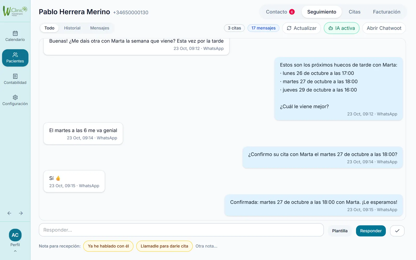Click the '¿Confirmo su cita con Marta' message
This screenshot has height=260, width=416.
click(323, 158)
